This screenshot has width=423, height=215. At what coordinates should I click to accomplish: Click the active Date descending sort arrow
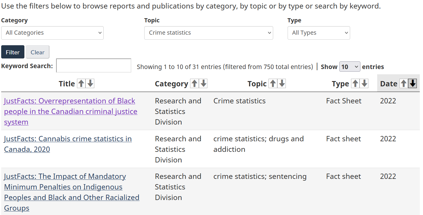pyautogui.click(x=413, y=84)
